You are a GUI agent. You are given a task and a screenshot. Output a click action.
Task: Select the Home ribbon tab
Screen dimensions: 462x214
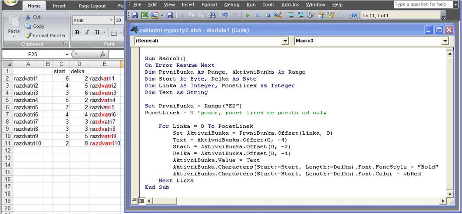tap(34, 6)
